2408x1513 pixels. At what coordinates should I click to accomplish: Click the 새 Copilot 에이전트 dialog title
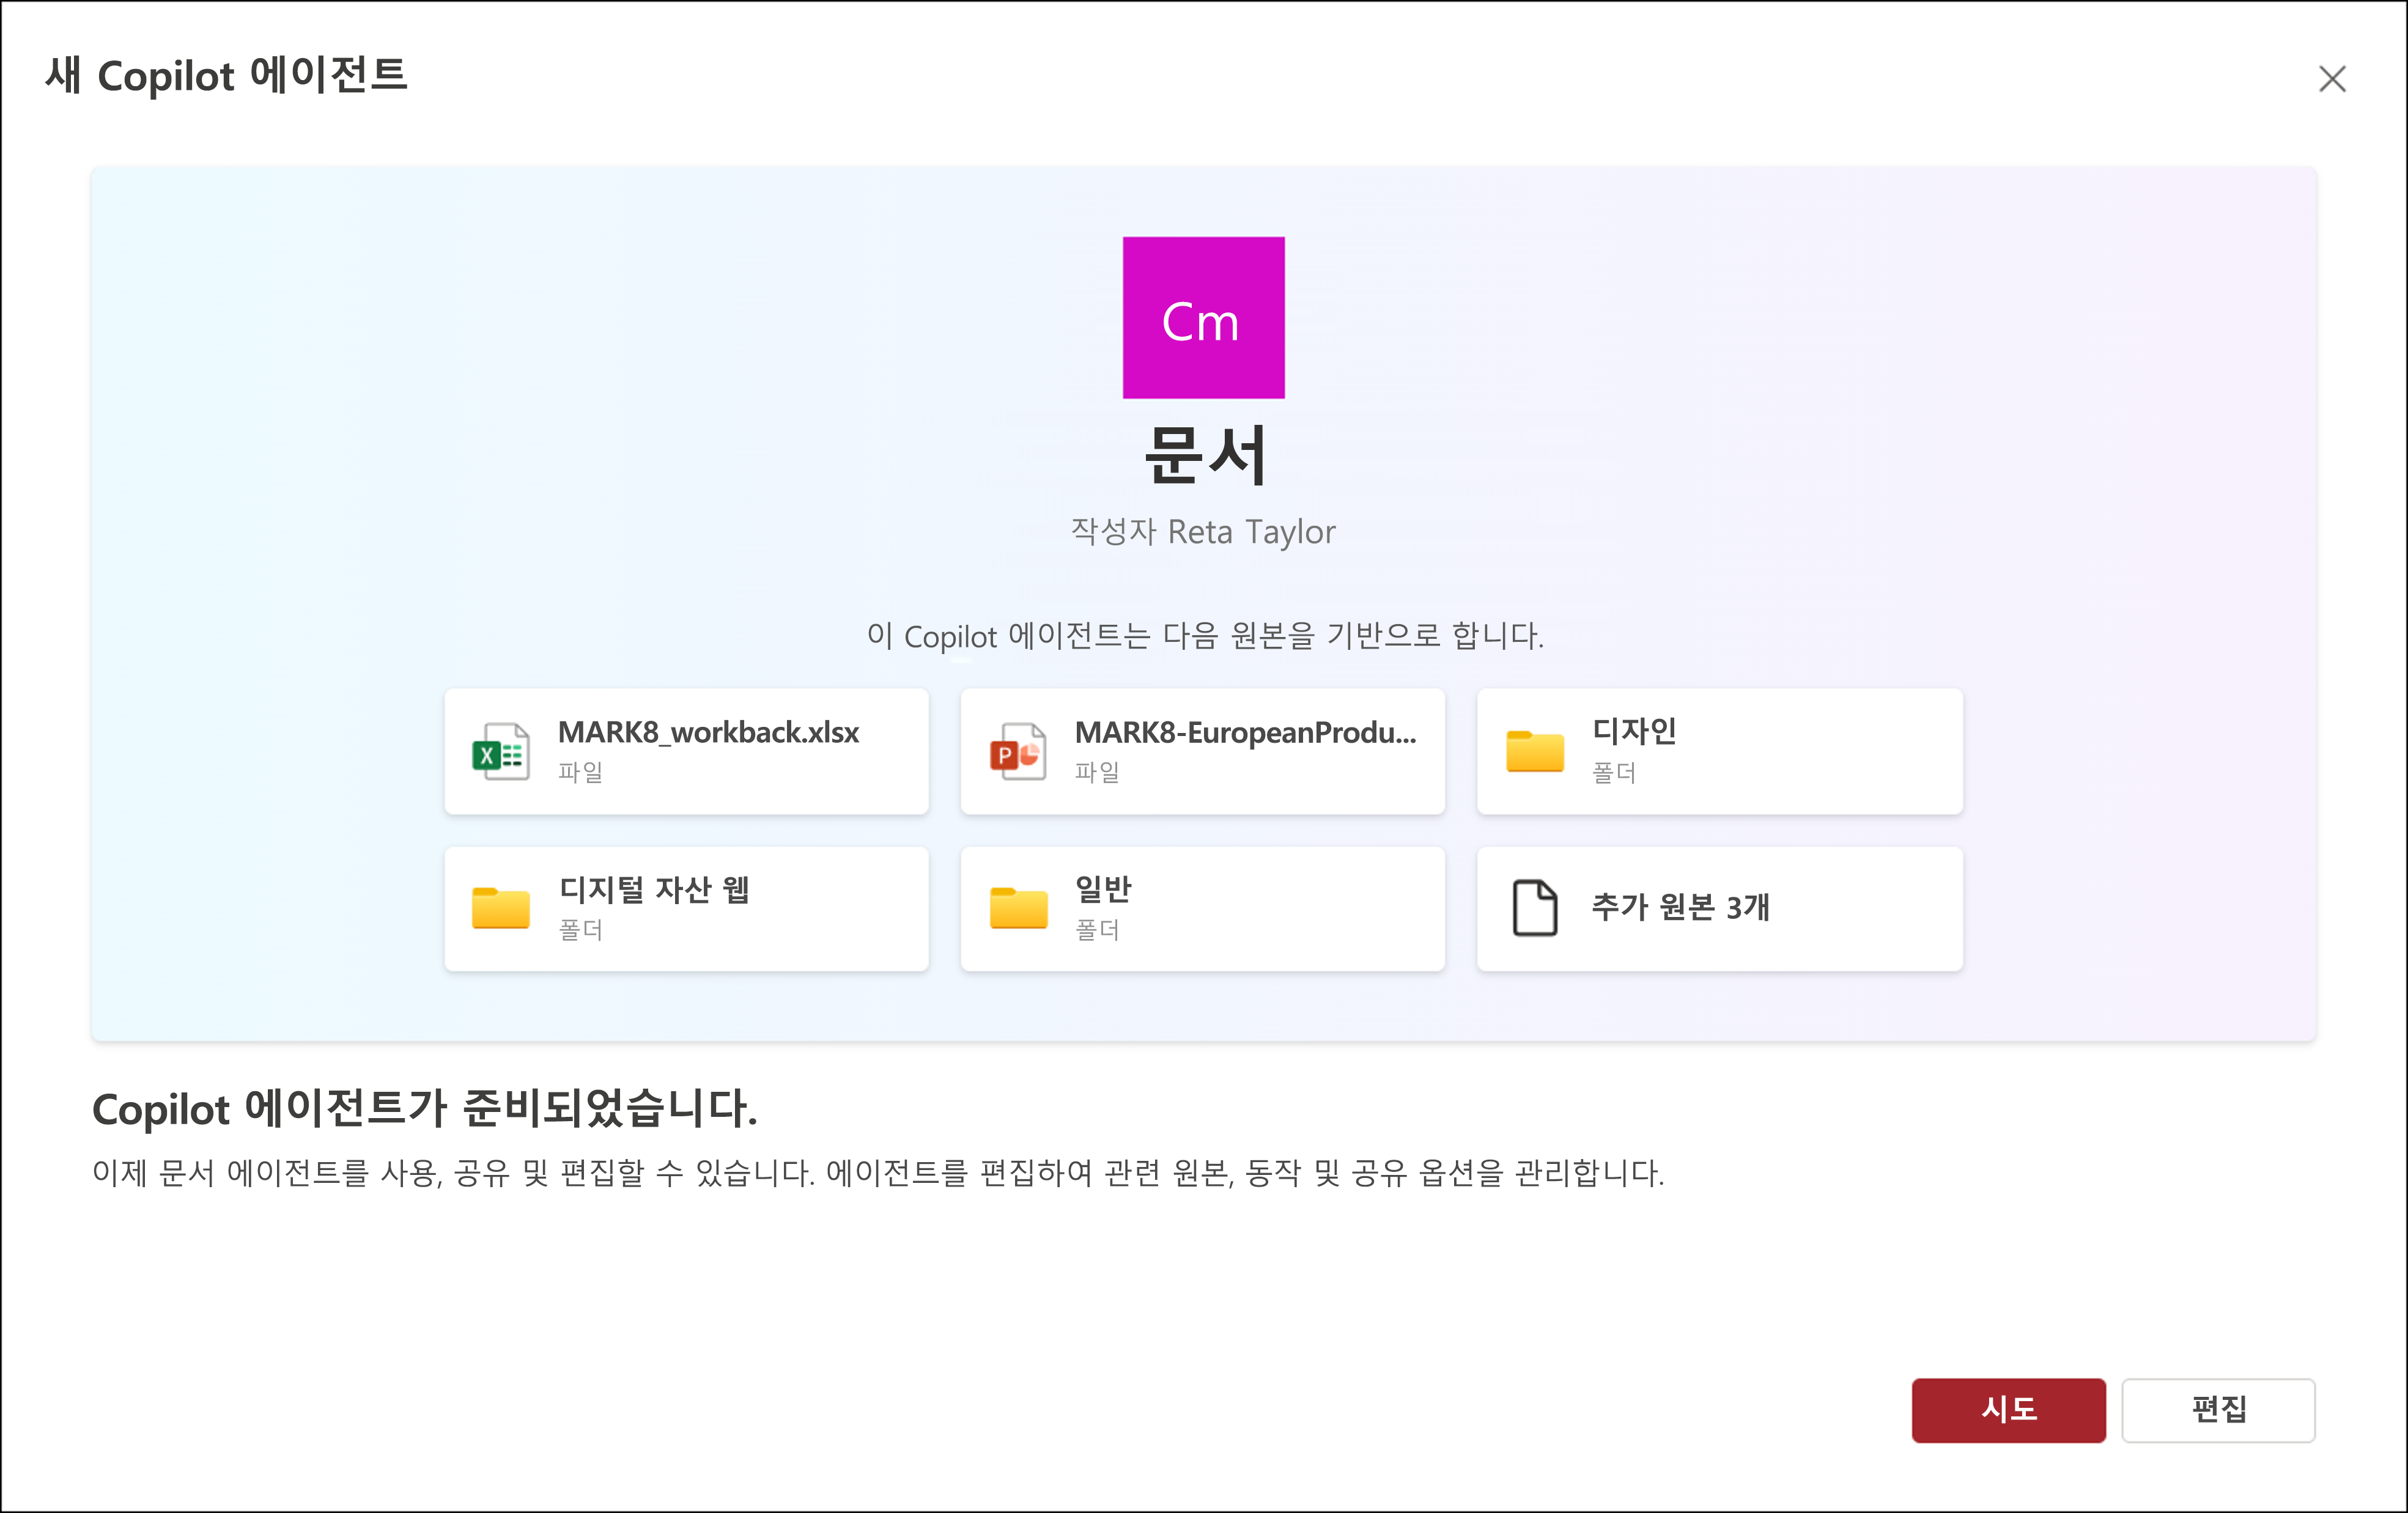(x=227, y=75)
